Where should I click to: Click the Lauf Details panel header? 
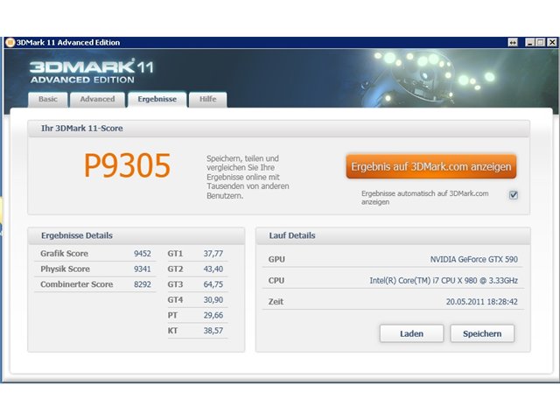393,235
